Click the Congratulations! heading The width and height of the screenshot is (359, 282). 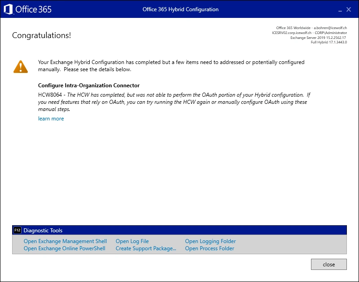tap(41, 35)
